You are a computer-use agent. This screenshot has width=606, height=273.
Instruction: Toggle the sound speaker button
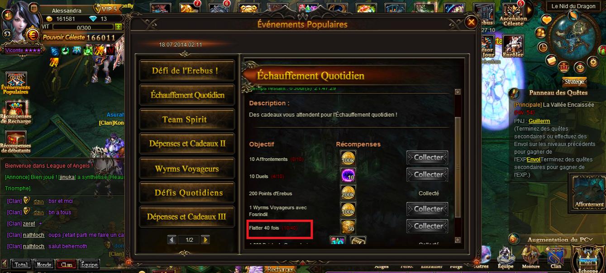(6, 15)
